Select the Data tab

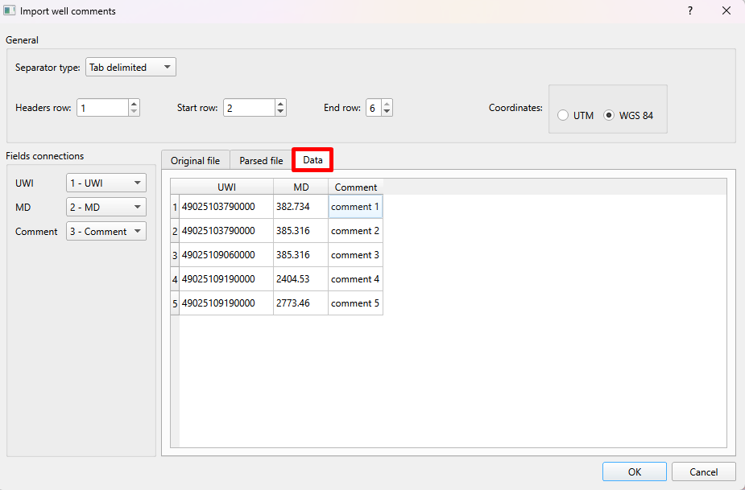click(x=312, y=160)
